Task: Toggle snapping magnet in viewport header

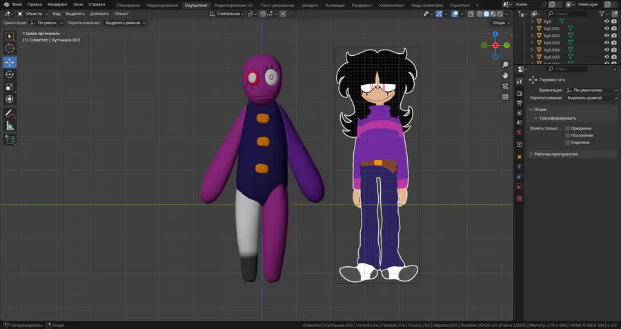Action: point(263,14)
